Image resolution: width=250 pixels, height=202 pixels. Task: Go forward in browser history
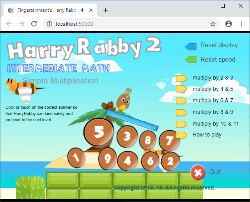tap(21, 24)
